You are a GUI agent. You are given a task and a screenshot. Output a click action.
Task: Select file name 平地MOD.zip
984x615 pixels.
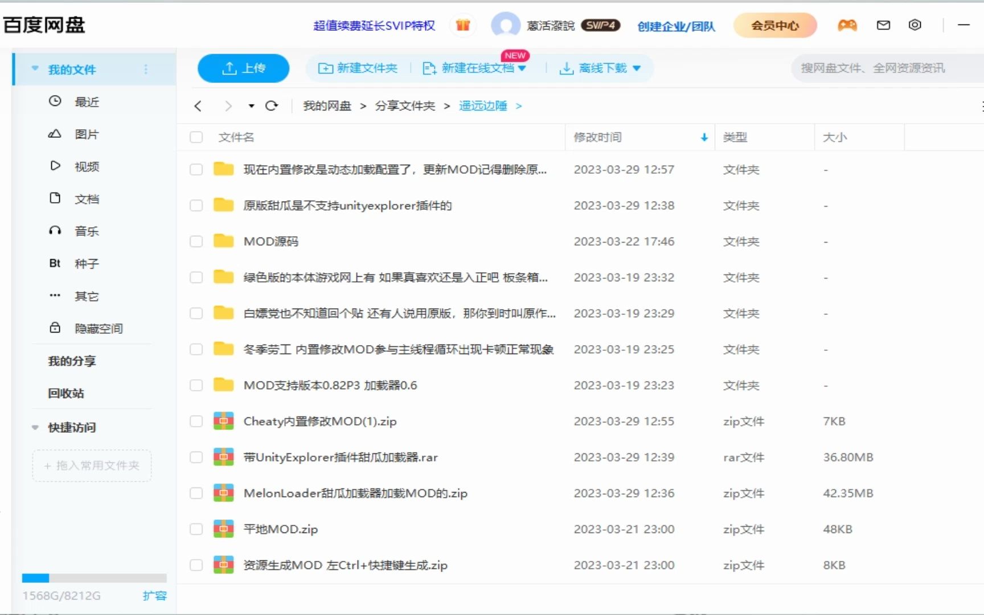281,529
